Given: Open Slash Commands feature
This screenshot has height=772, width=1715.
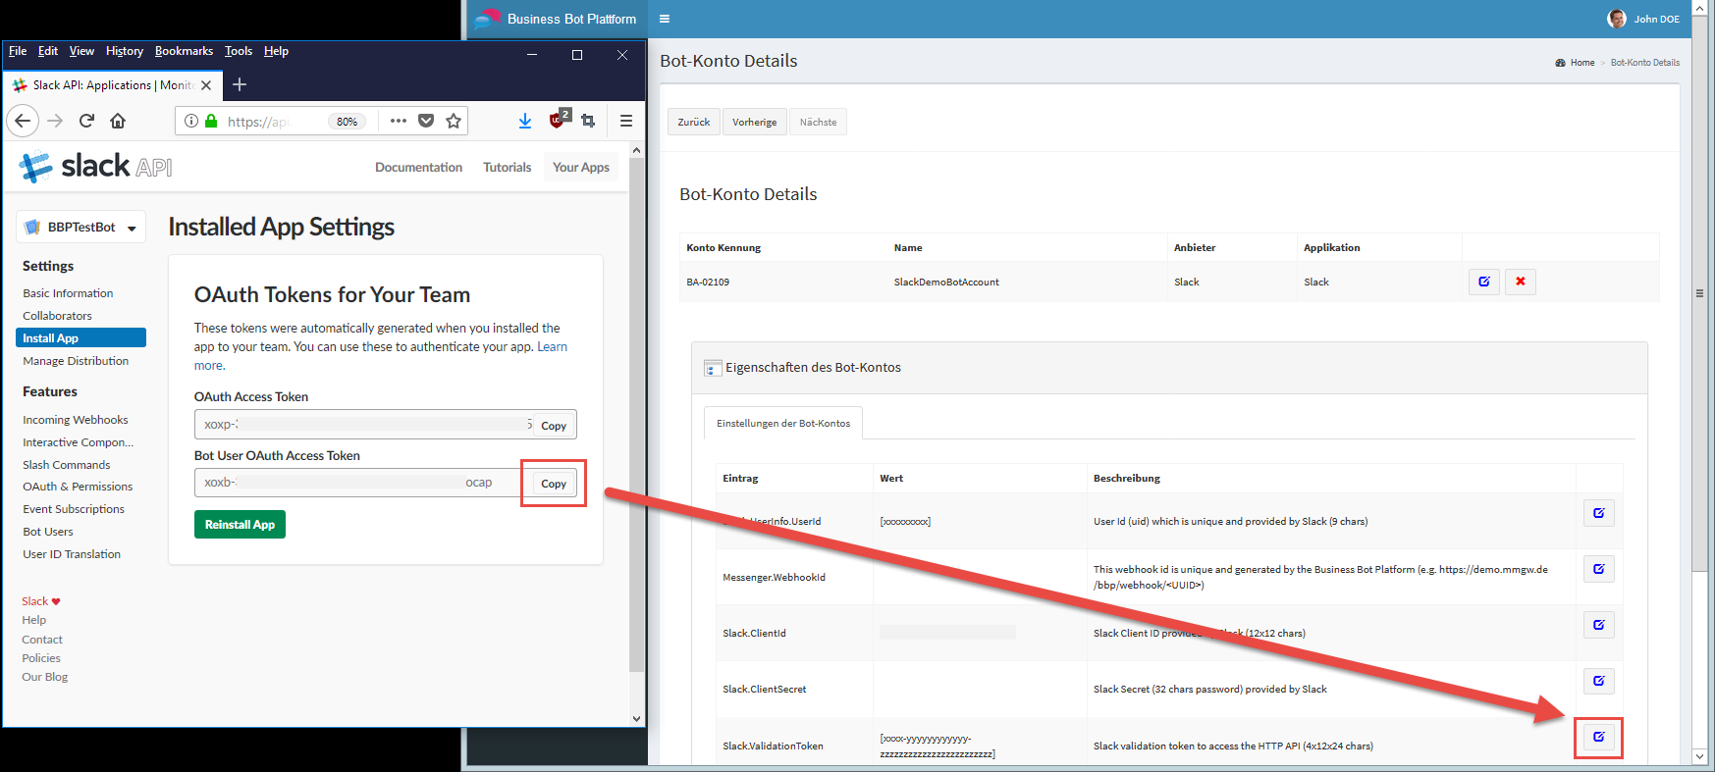Looking at the screenshot, I should (x=67, y=465).
